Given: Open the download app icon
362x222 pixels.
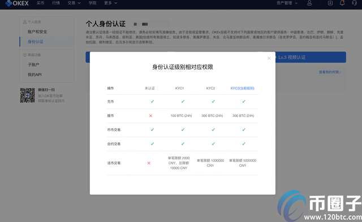Looking at the screenshot, I should (x=330, y=3).
